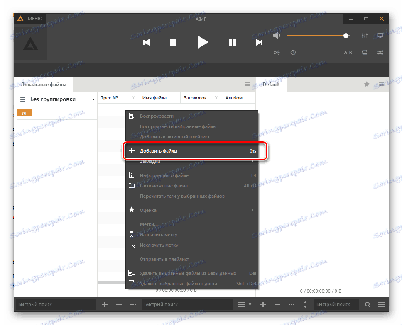The image size is (402, 325).
Task: Start playback with the Play button
Action: (x=203, y=42)
